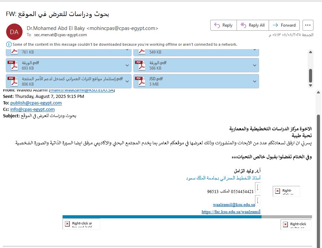This screenshot has width=322, height=248.
Task: Open dropdown for the 693 KB PDF attachment
Action: 127,65
